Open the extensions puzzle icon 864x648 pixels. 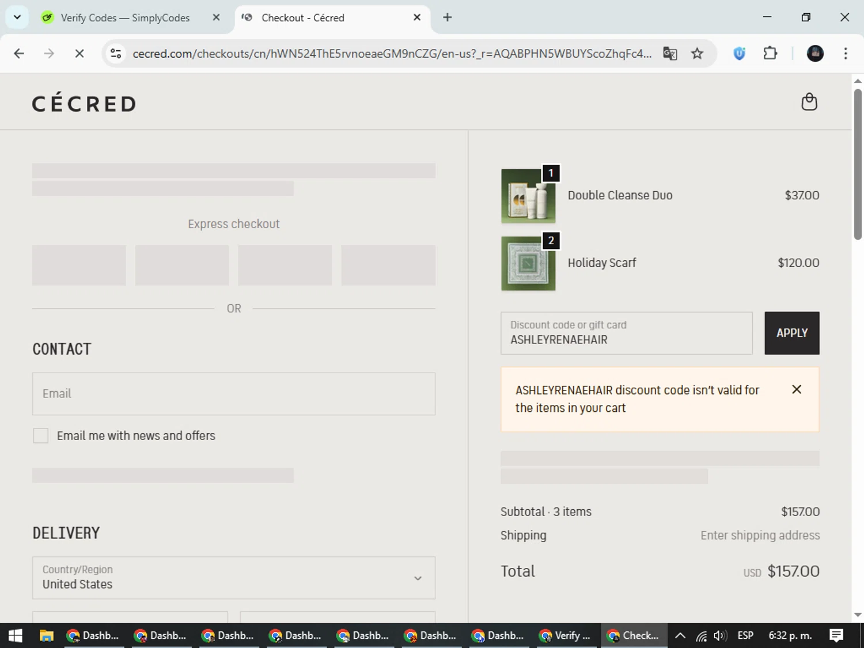(x=770, y=54)
